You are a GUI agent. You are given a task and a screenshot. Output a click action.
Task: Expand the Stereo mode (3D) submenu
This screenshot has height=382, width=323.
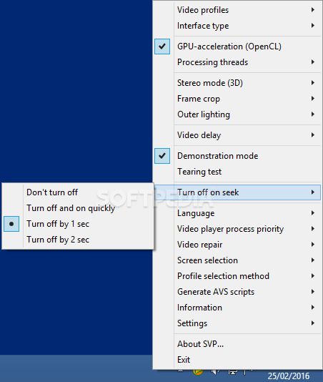pos(237,83)
